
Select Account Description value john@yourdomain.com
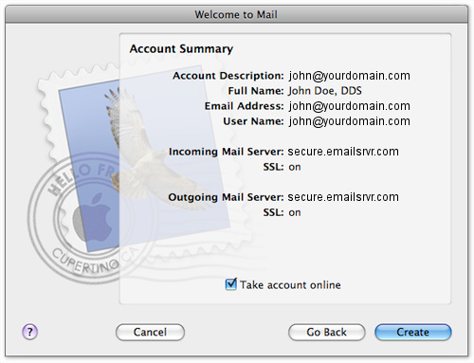pyautogui.click(x=349, y=76)
